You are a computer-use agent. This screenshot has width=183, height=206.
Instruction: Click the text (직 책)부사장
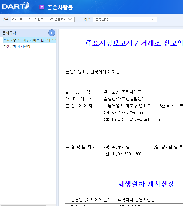[x=117, y=147]
